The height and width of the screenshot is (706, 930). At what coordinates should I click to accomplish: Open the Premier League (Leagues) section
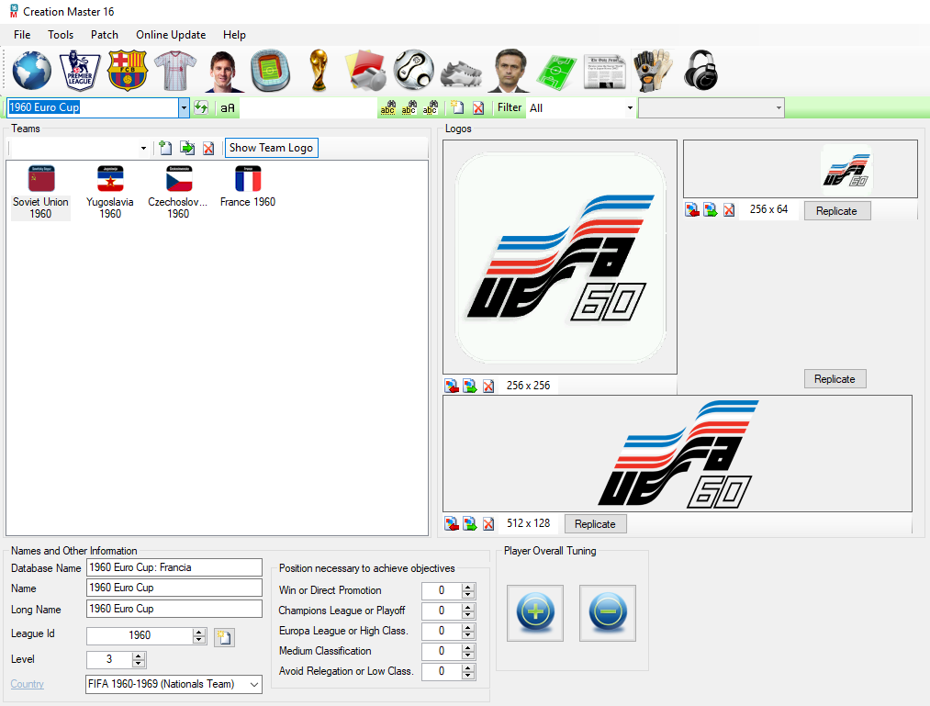[x=80, y=71]
